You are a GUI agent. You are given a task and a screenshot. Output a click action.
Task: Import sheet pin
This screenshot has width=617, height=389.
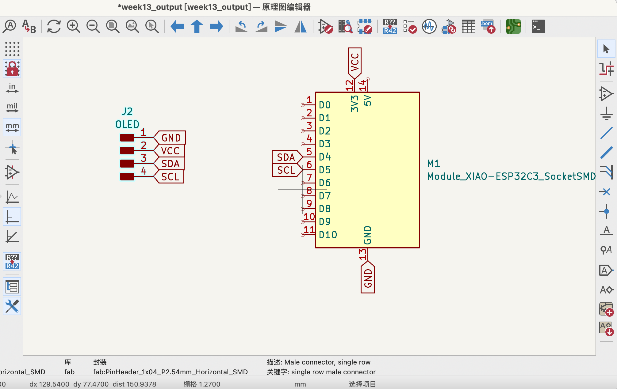click(x=606, y=329)
